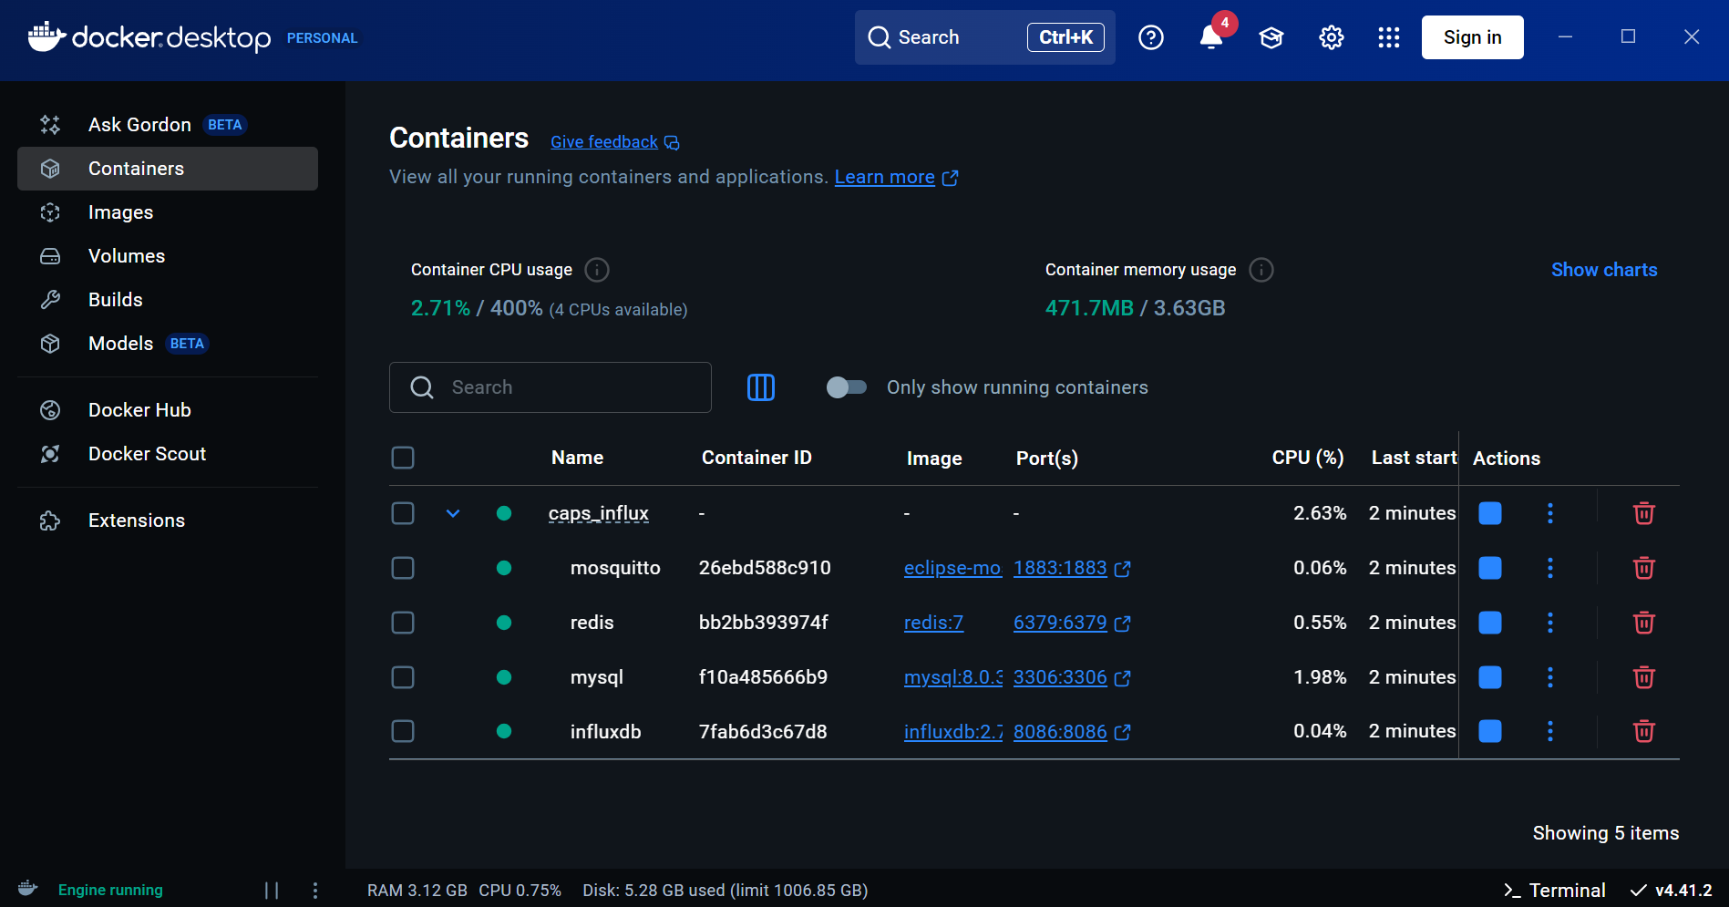The width and height of the screenshot is (1729, 907).
Task: Check the mosquitto row checkbox
Action: pos(403,568)
